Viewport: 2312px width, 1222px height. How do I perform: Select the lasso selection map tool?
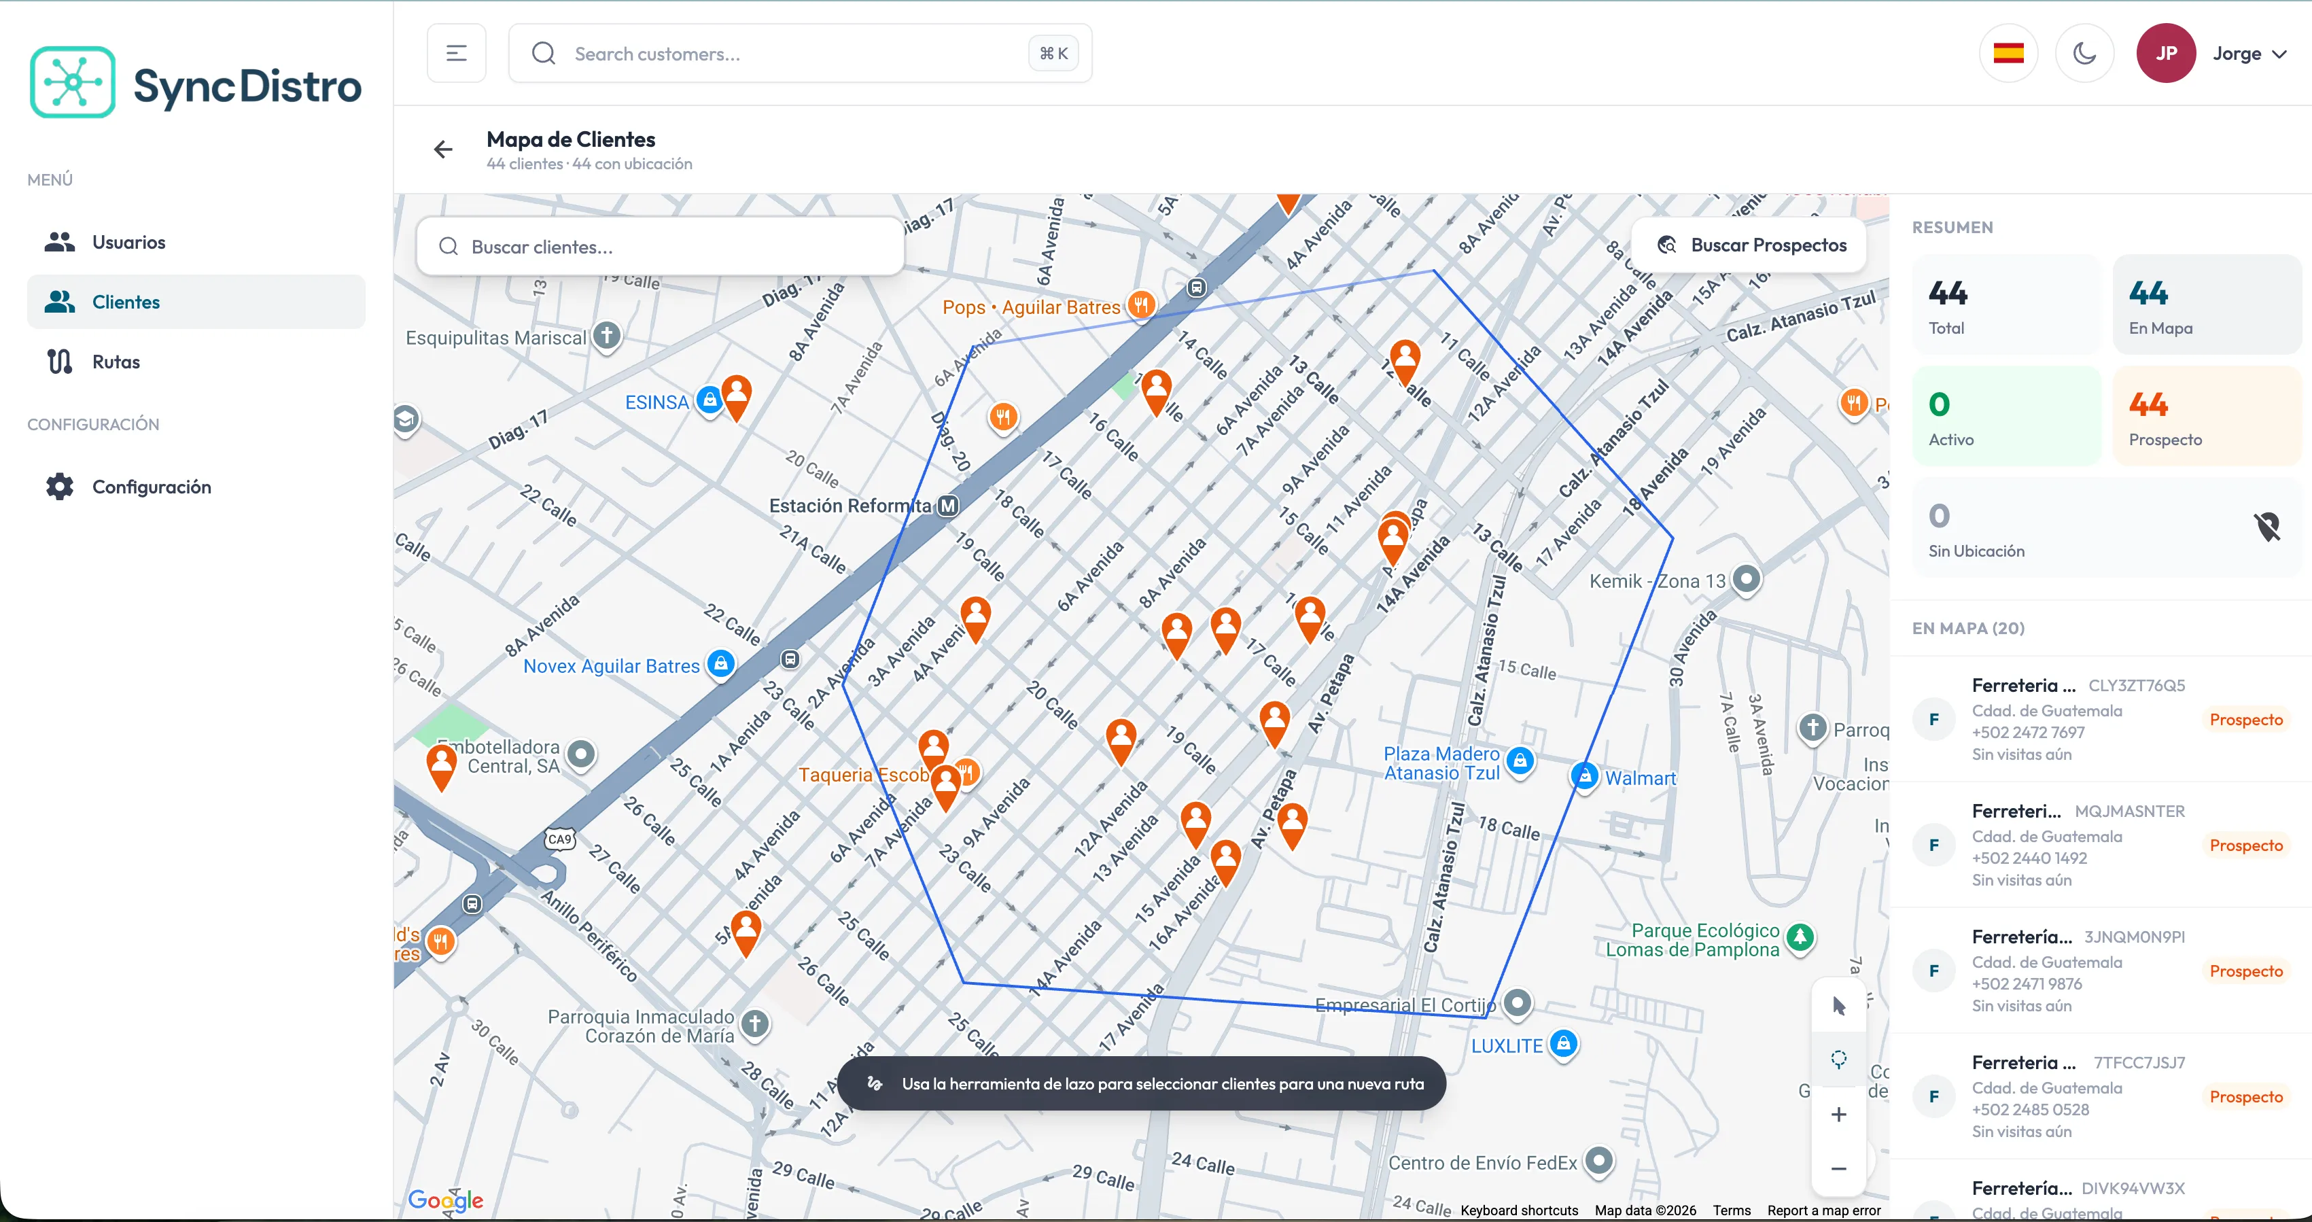pyautogui.click(x=1839, y=1060)
